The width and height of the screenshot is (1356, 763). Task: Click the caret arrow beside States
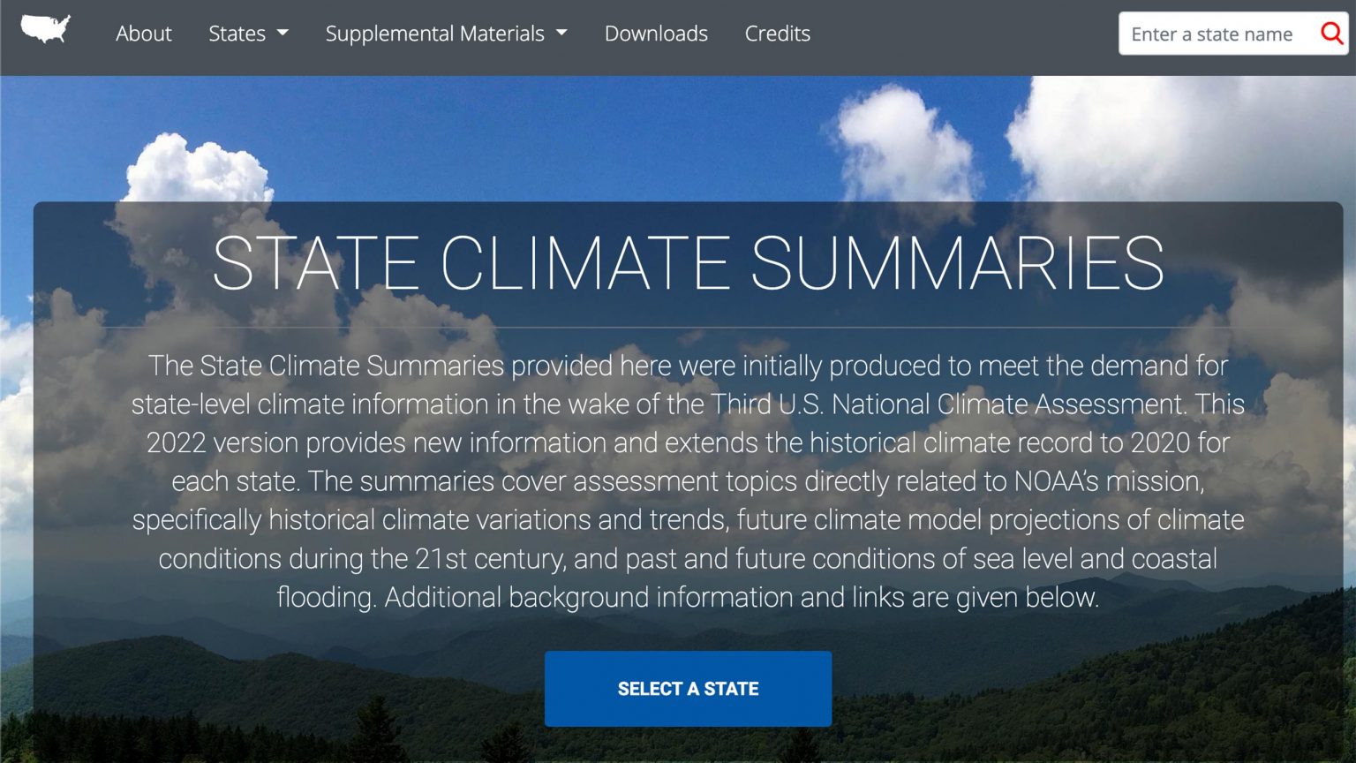point(282,33)
